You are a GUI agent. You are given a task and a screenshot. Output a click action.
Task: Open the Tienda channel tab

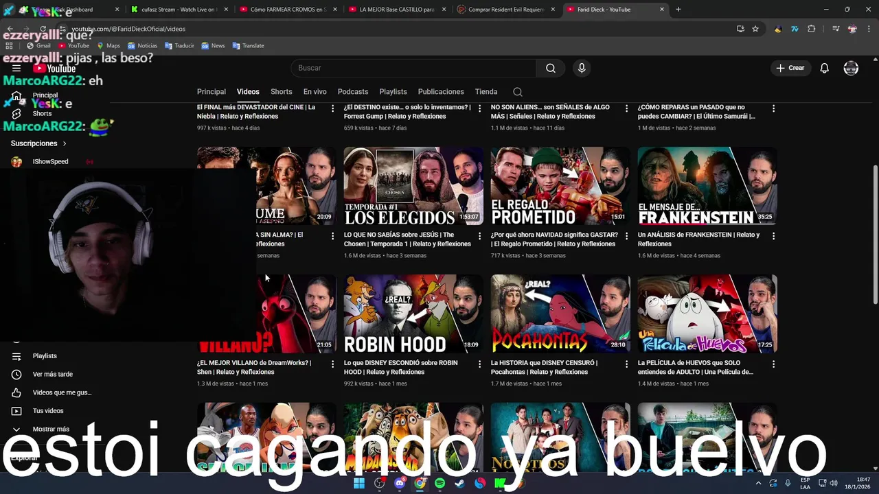click(486, 92)
